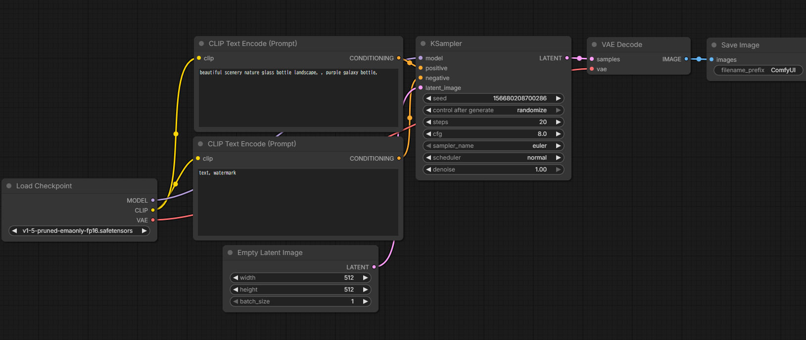This screenshot has height=340, width=806.
Task: Click the VAE output socket on Load Checkpoint
Action: tap(153, 220)
